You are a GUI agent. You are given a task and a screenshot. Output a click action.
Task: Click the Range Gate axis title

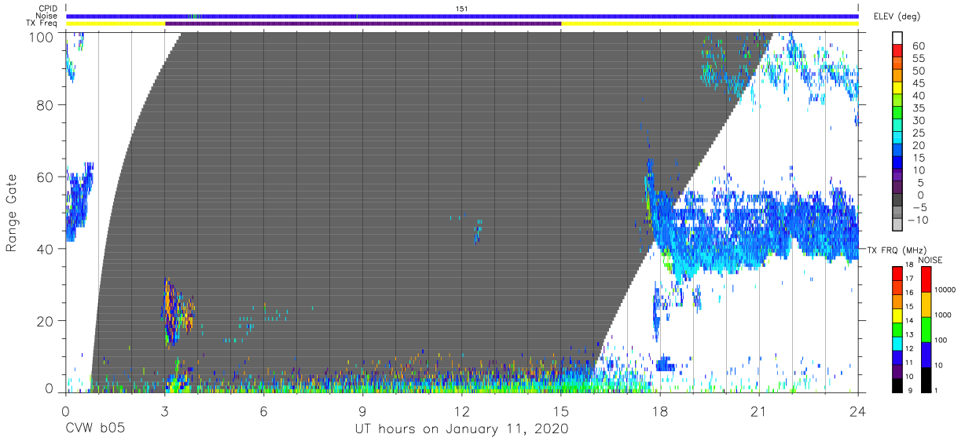click(12, 213)
